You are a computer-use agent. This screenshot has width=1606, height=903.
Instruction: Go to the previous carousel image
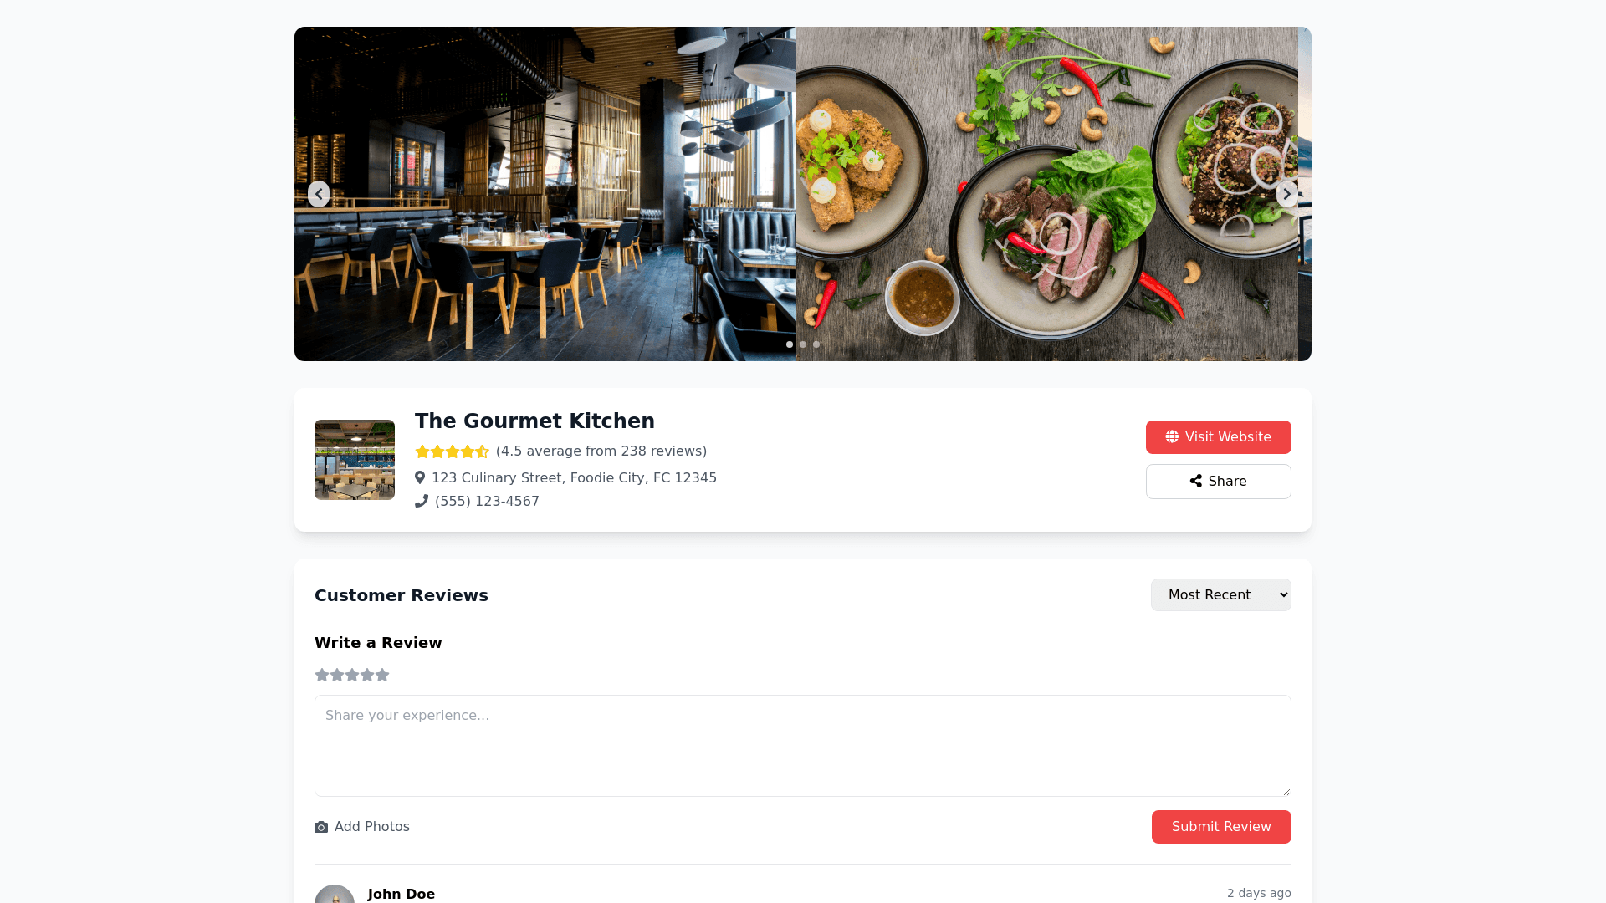[x=319, y=194]
